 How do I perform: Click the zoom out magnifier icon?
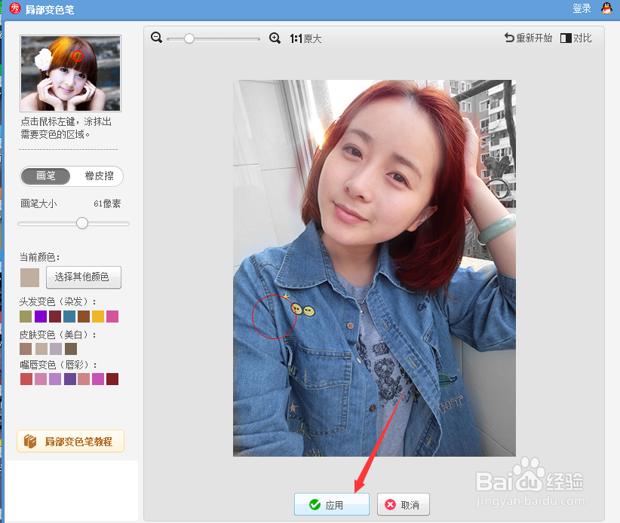click(156, 37)
